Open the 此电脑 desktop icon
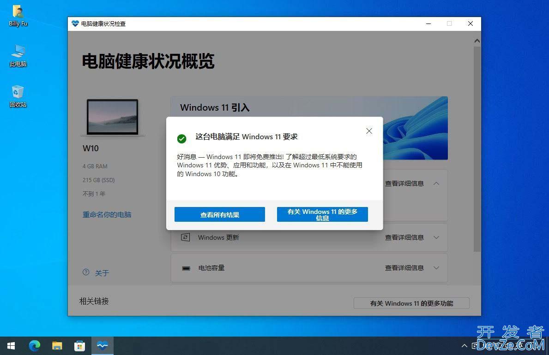The height and width of the screenshot is (355, 549). [18, 56]
